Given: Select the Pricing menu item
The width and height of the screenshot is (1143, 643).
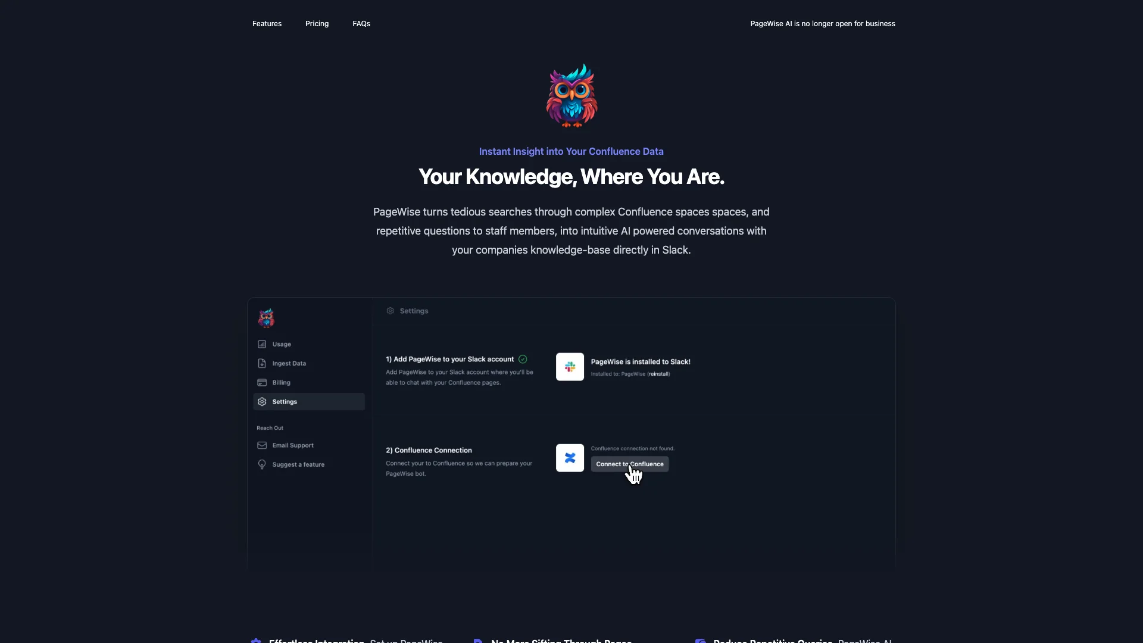Looking at the screenshot, I should [317, 24].
